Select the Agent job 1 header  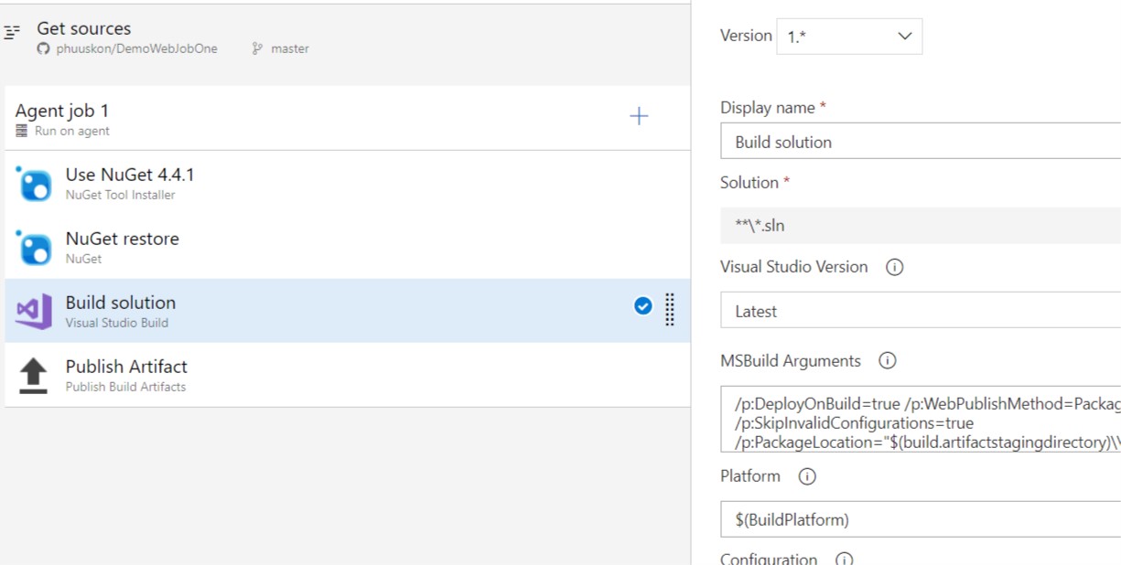pyautogui.click(x=348, y=118)
